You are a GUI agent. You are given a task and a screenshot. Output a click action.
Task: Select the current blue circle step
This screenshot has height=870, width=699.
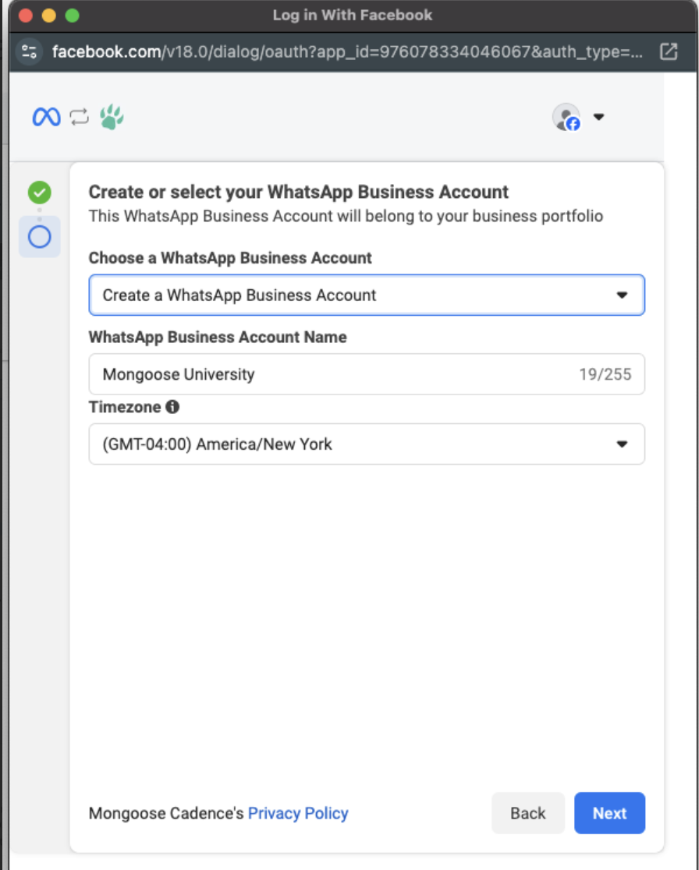coord(39,237)
